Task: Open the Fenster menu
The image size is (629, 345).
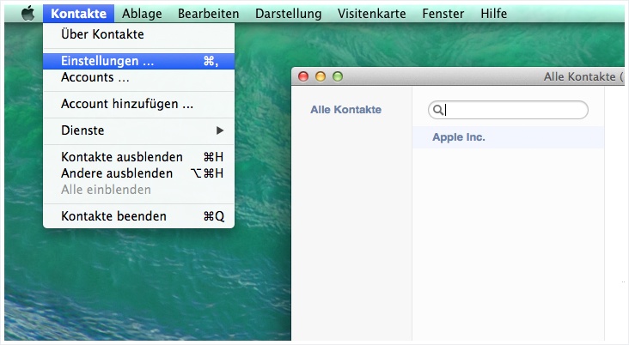Action: tap(443, 14)
